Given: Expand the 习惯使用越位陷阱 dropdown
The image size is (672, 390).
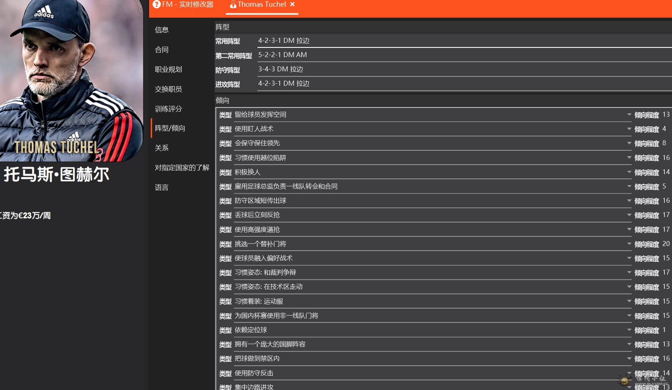Looking at the screenshot, I should [x=629, y=158].
